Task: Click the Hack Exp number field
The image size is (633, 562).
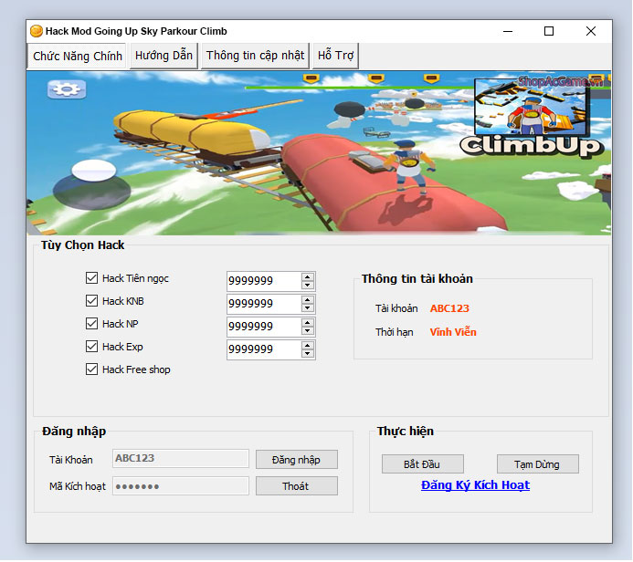Action: 264,349
